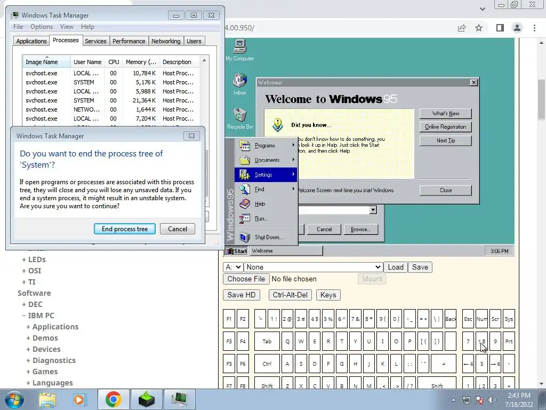Expand the Applications tree item under IBM PC
Image resolution: width=546 pixels, height=410 pixels.
click(52, 327)
